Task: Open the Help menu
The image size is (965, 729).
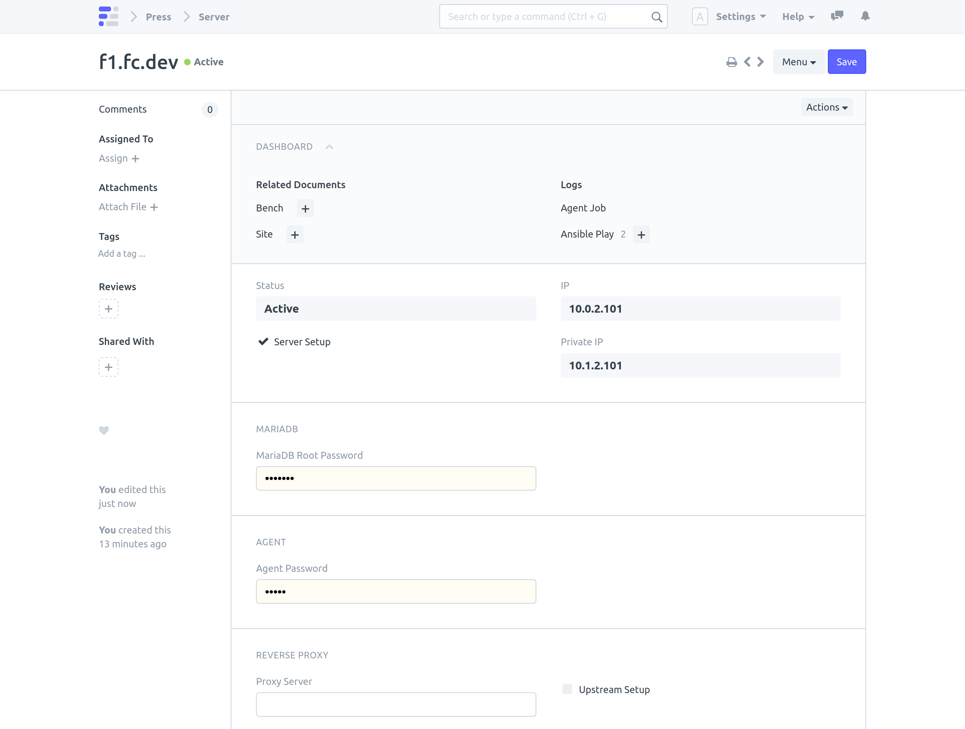Action: [798, 17]
